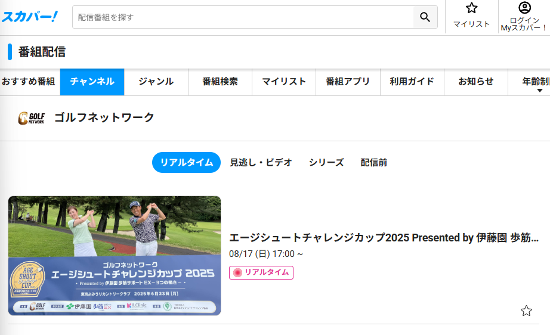
Task: Focus the 配信番組を探す search field
Action: pyautogui.click(x=243, y=17)
